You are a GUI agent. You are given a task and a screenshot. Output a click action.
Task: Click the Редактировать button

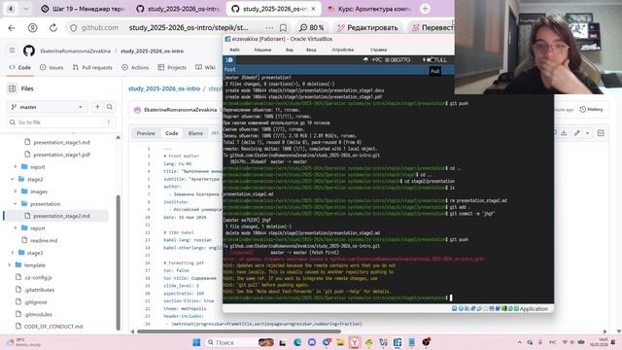click(x=367, y=28)
